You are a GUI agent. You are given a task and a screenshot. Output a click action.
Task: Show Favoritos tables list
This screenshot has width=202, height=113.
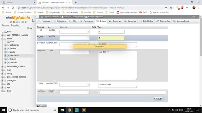15,25
